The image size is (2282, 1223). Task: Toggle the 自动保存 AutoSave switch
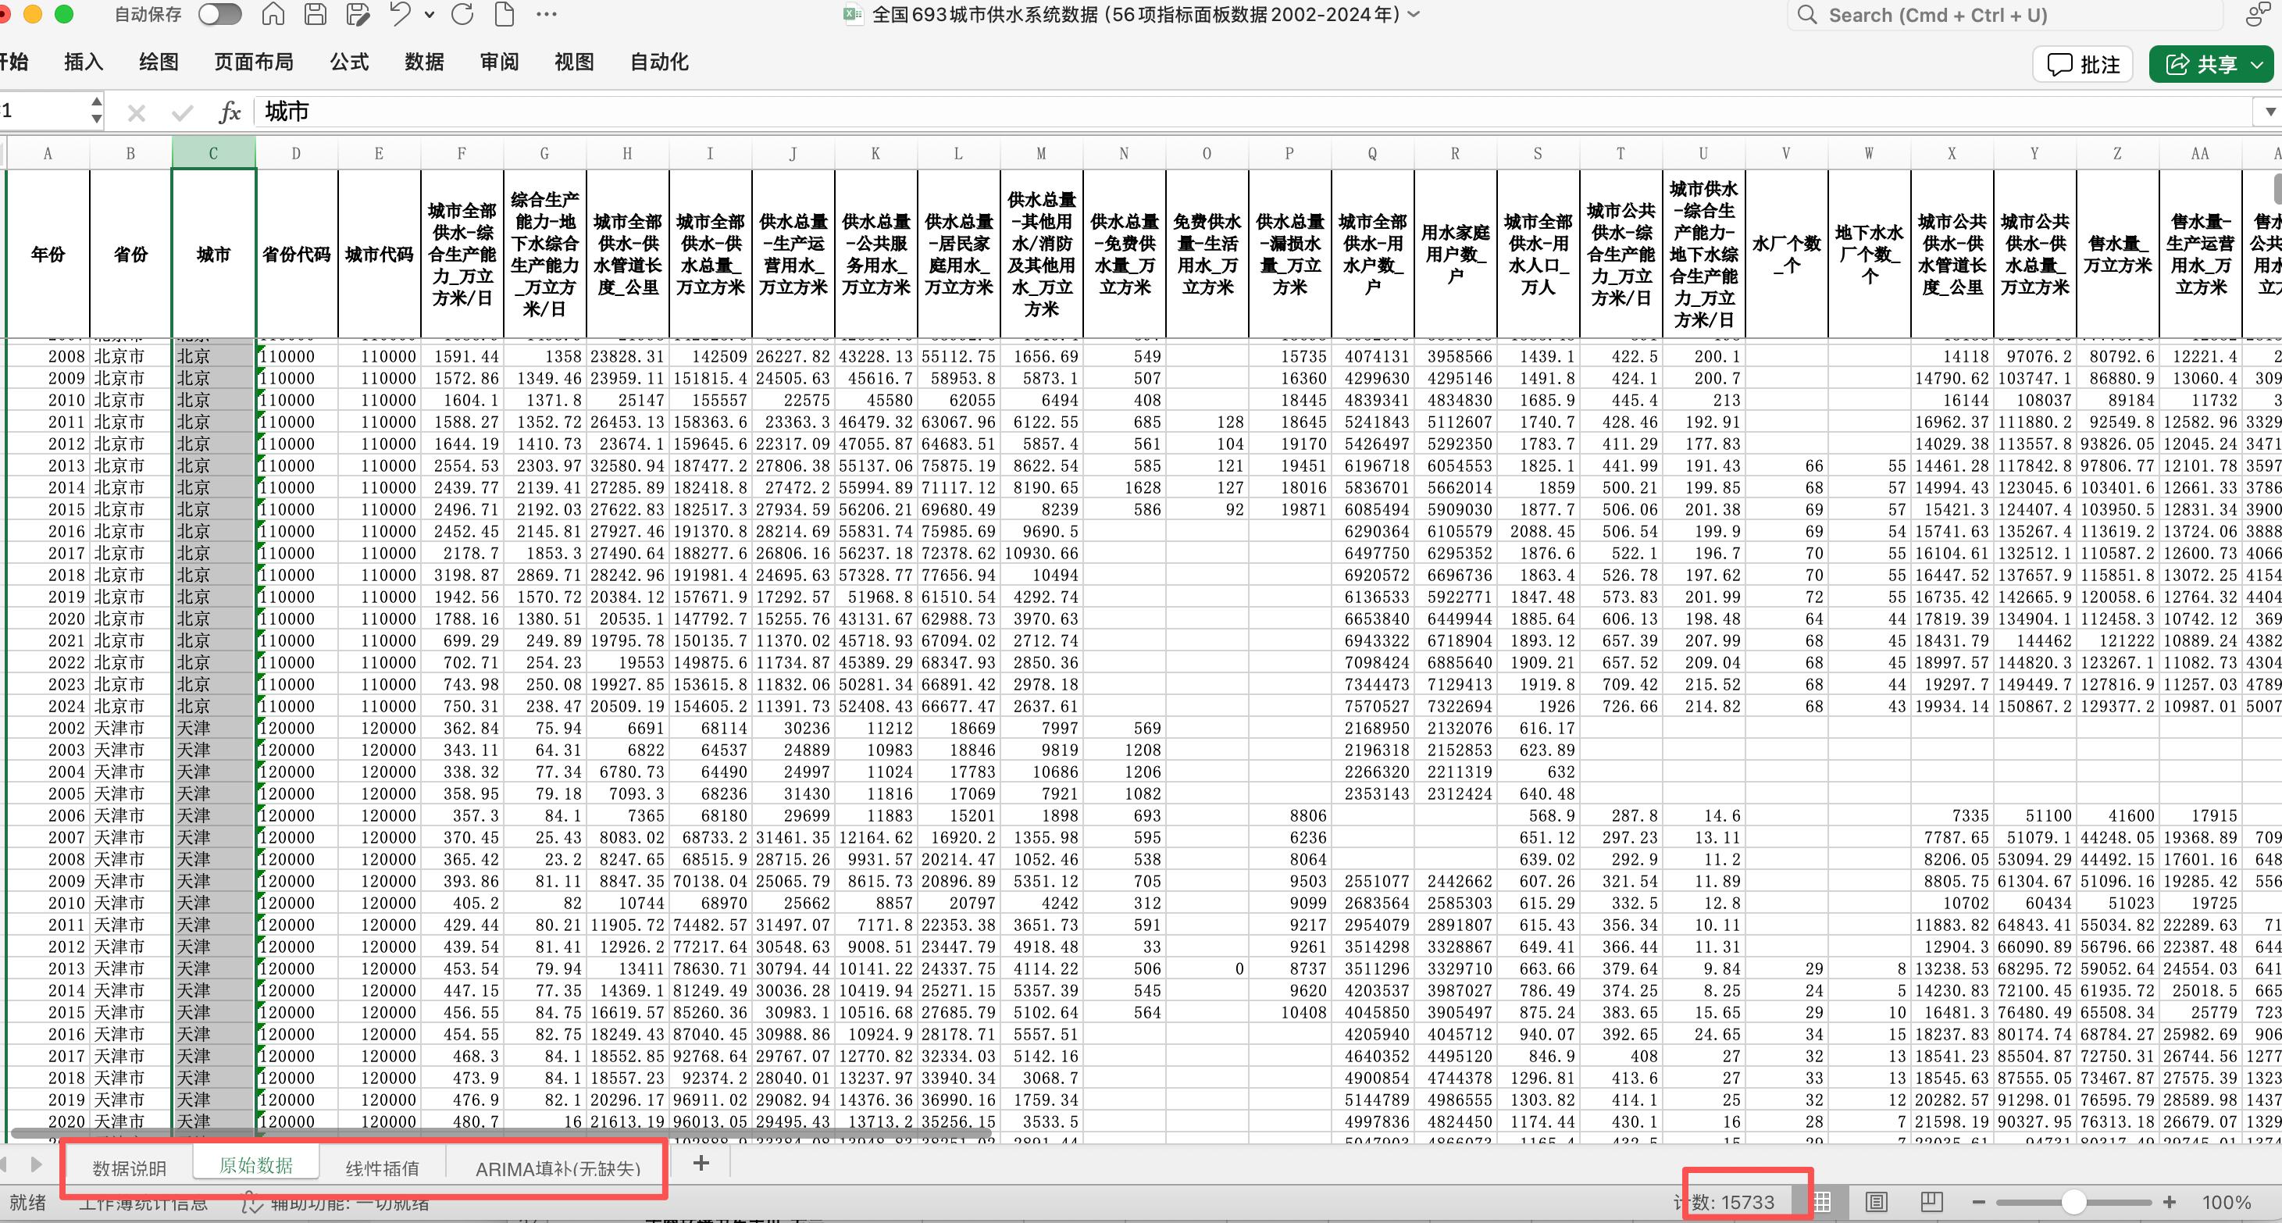click(x=219, y=14)
